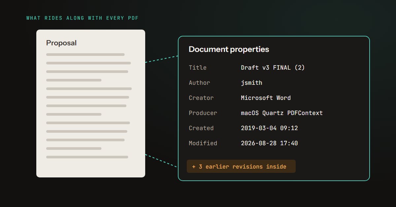Click the 'Document properties' heading
The width and height of the screenshot is (396, 207).
[229, 49]
